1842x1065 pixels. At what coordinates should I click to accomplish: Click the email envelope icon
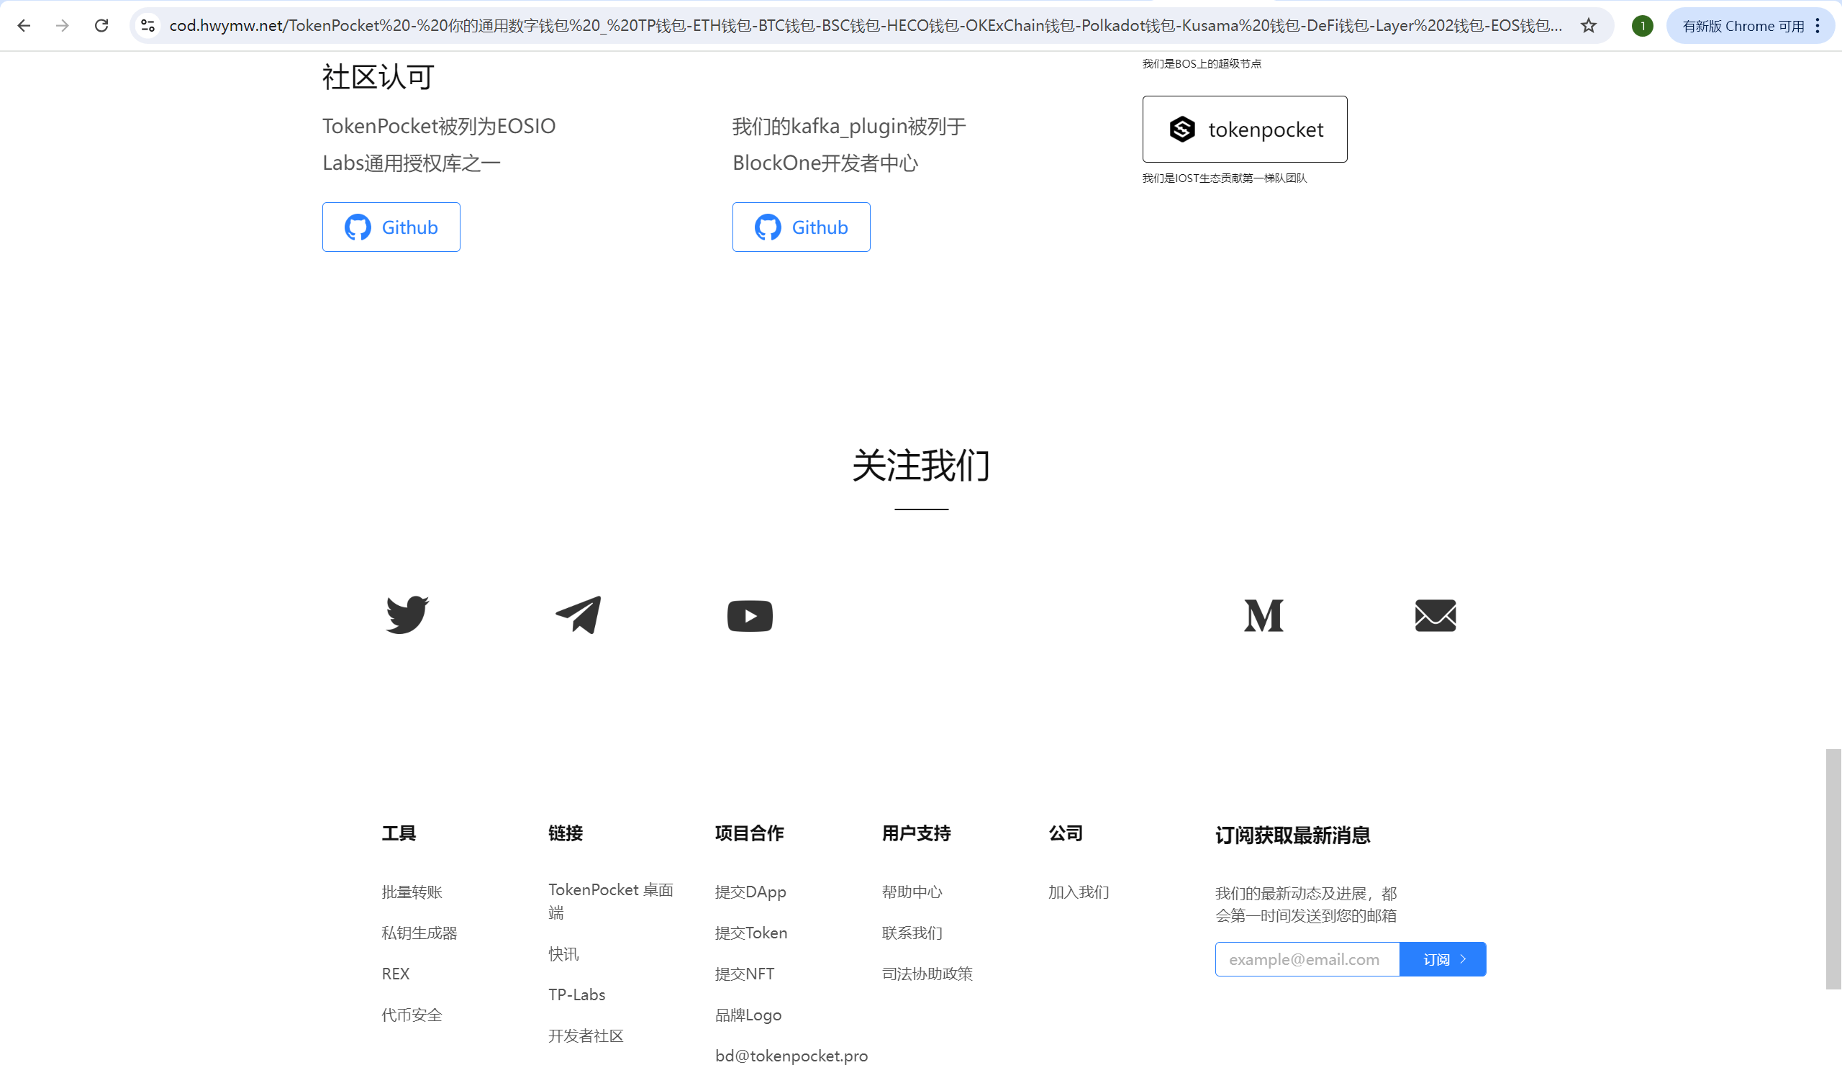pyautogui.click(x=1434, y=615)
